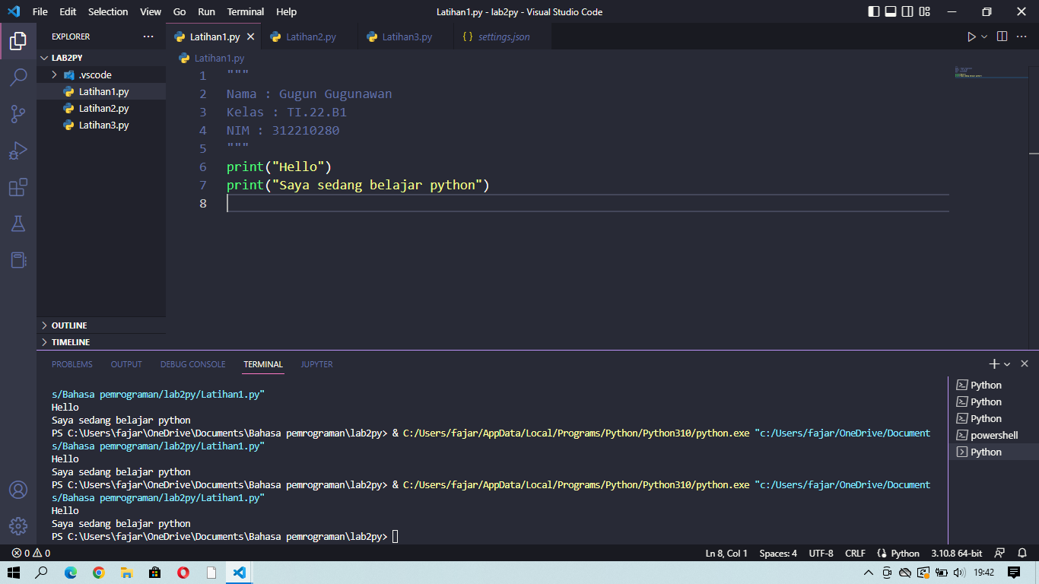Toggle the secondary sidebar visibility

pyautogui.click(x=907, y=11)
